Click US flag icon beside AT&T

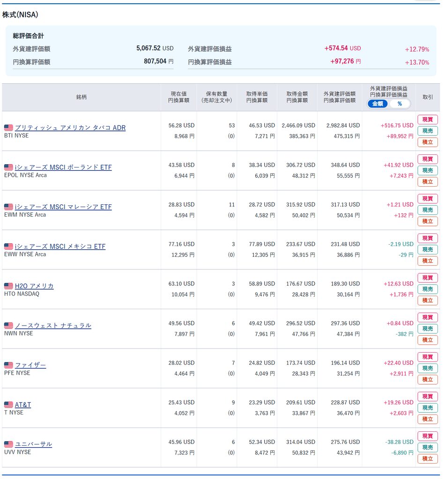point(8,405)
